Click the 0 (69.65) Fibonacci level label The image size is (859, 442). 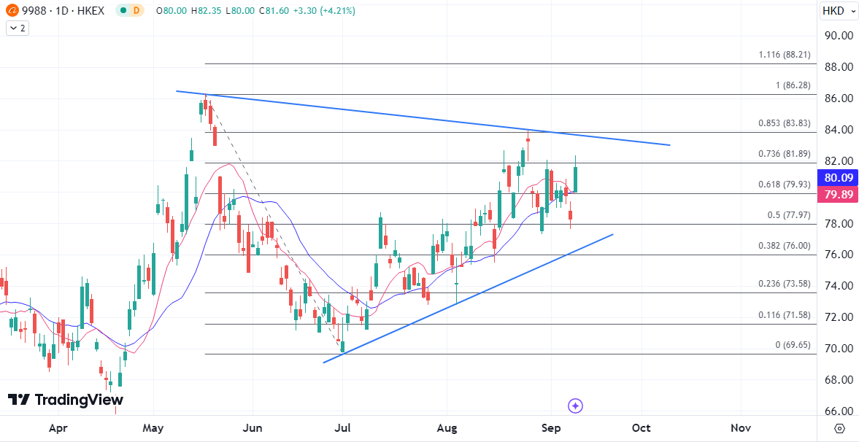tap(793, 345)
